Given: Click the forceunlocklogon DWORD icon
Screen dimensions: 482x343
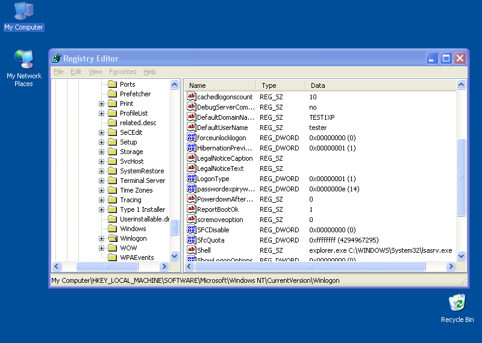Looking at the screenshot, I should pyautogui.click(x=191, y=138).
